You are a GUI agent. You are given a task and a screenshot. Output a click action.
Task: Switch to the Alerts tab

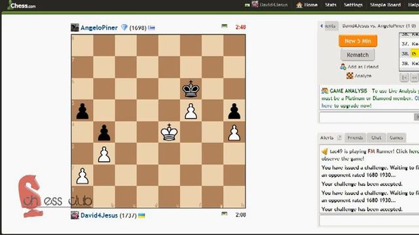[327, 138]
